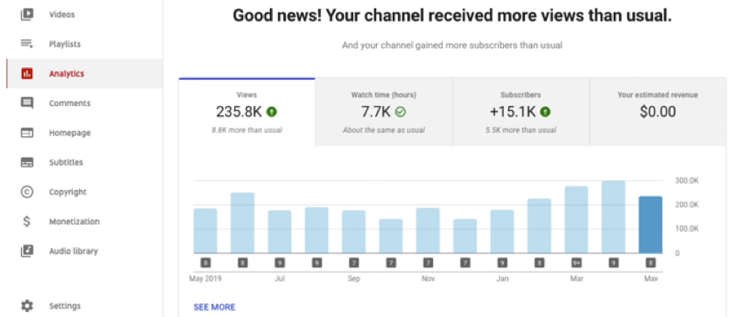
Task: Open the Videos icon in sidebar
Action: [27, 14]
